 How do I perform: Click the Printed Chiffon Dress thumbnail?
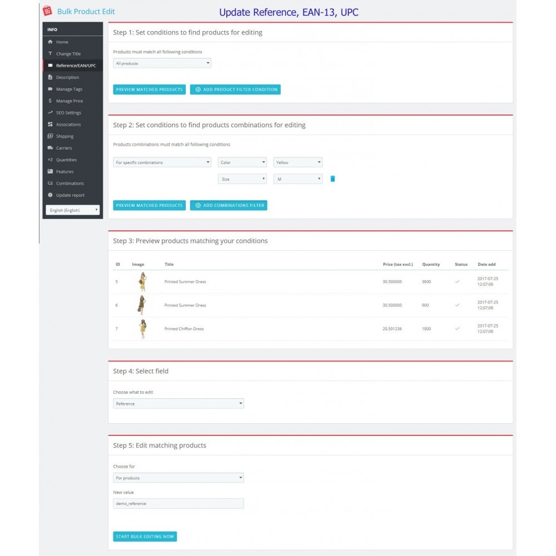point(142,329)
